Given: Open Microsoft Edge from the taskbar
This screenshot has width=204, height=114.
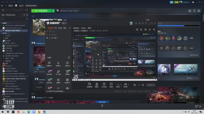Looking at the screenshot, I should pos(29,112).
